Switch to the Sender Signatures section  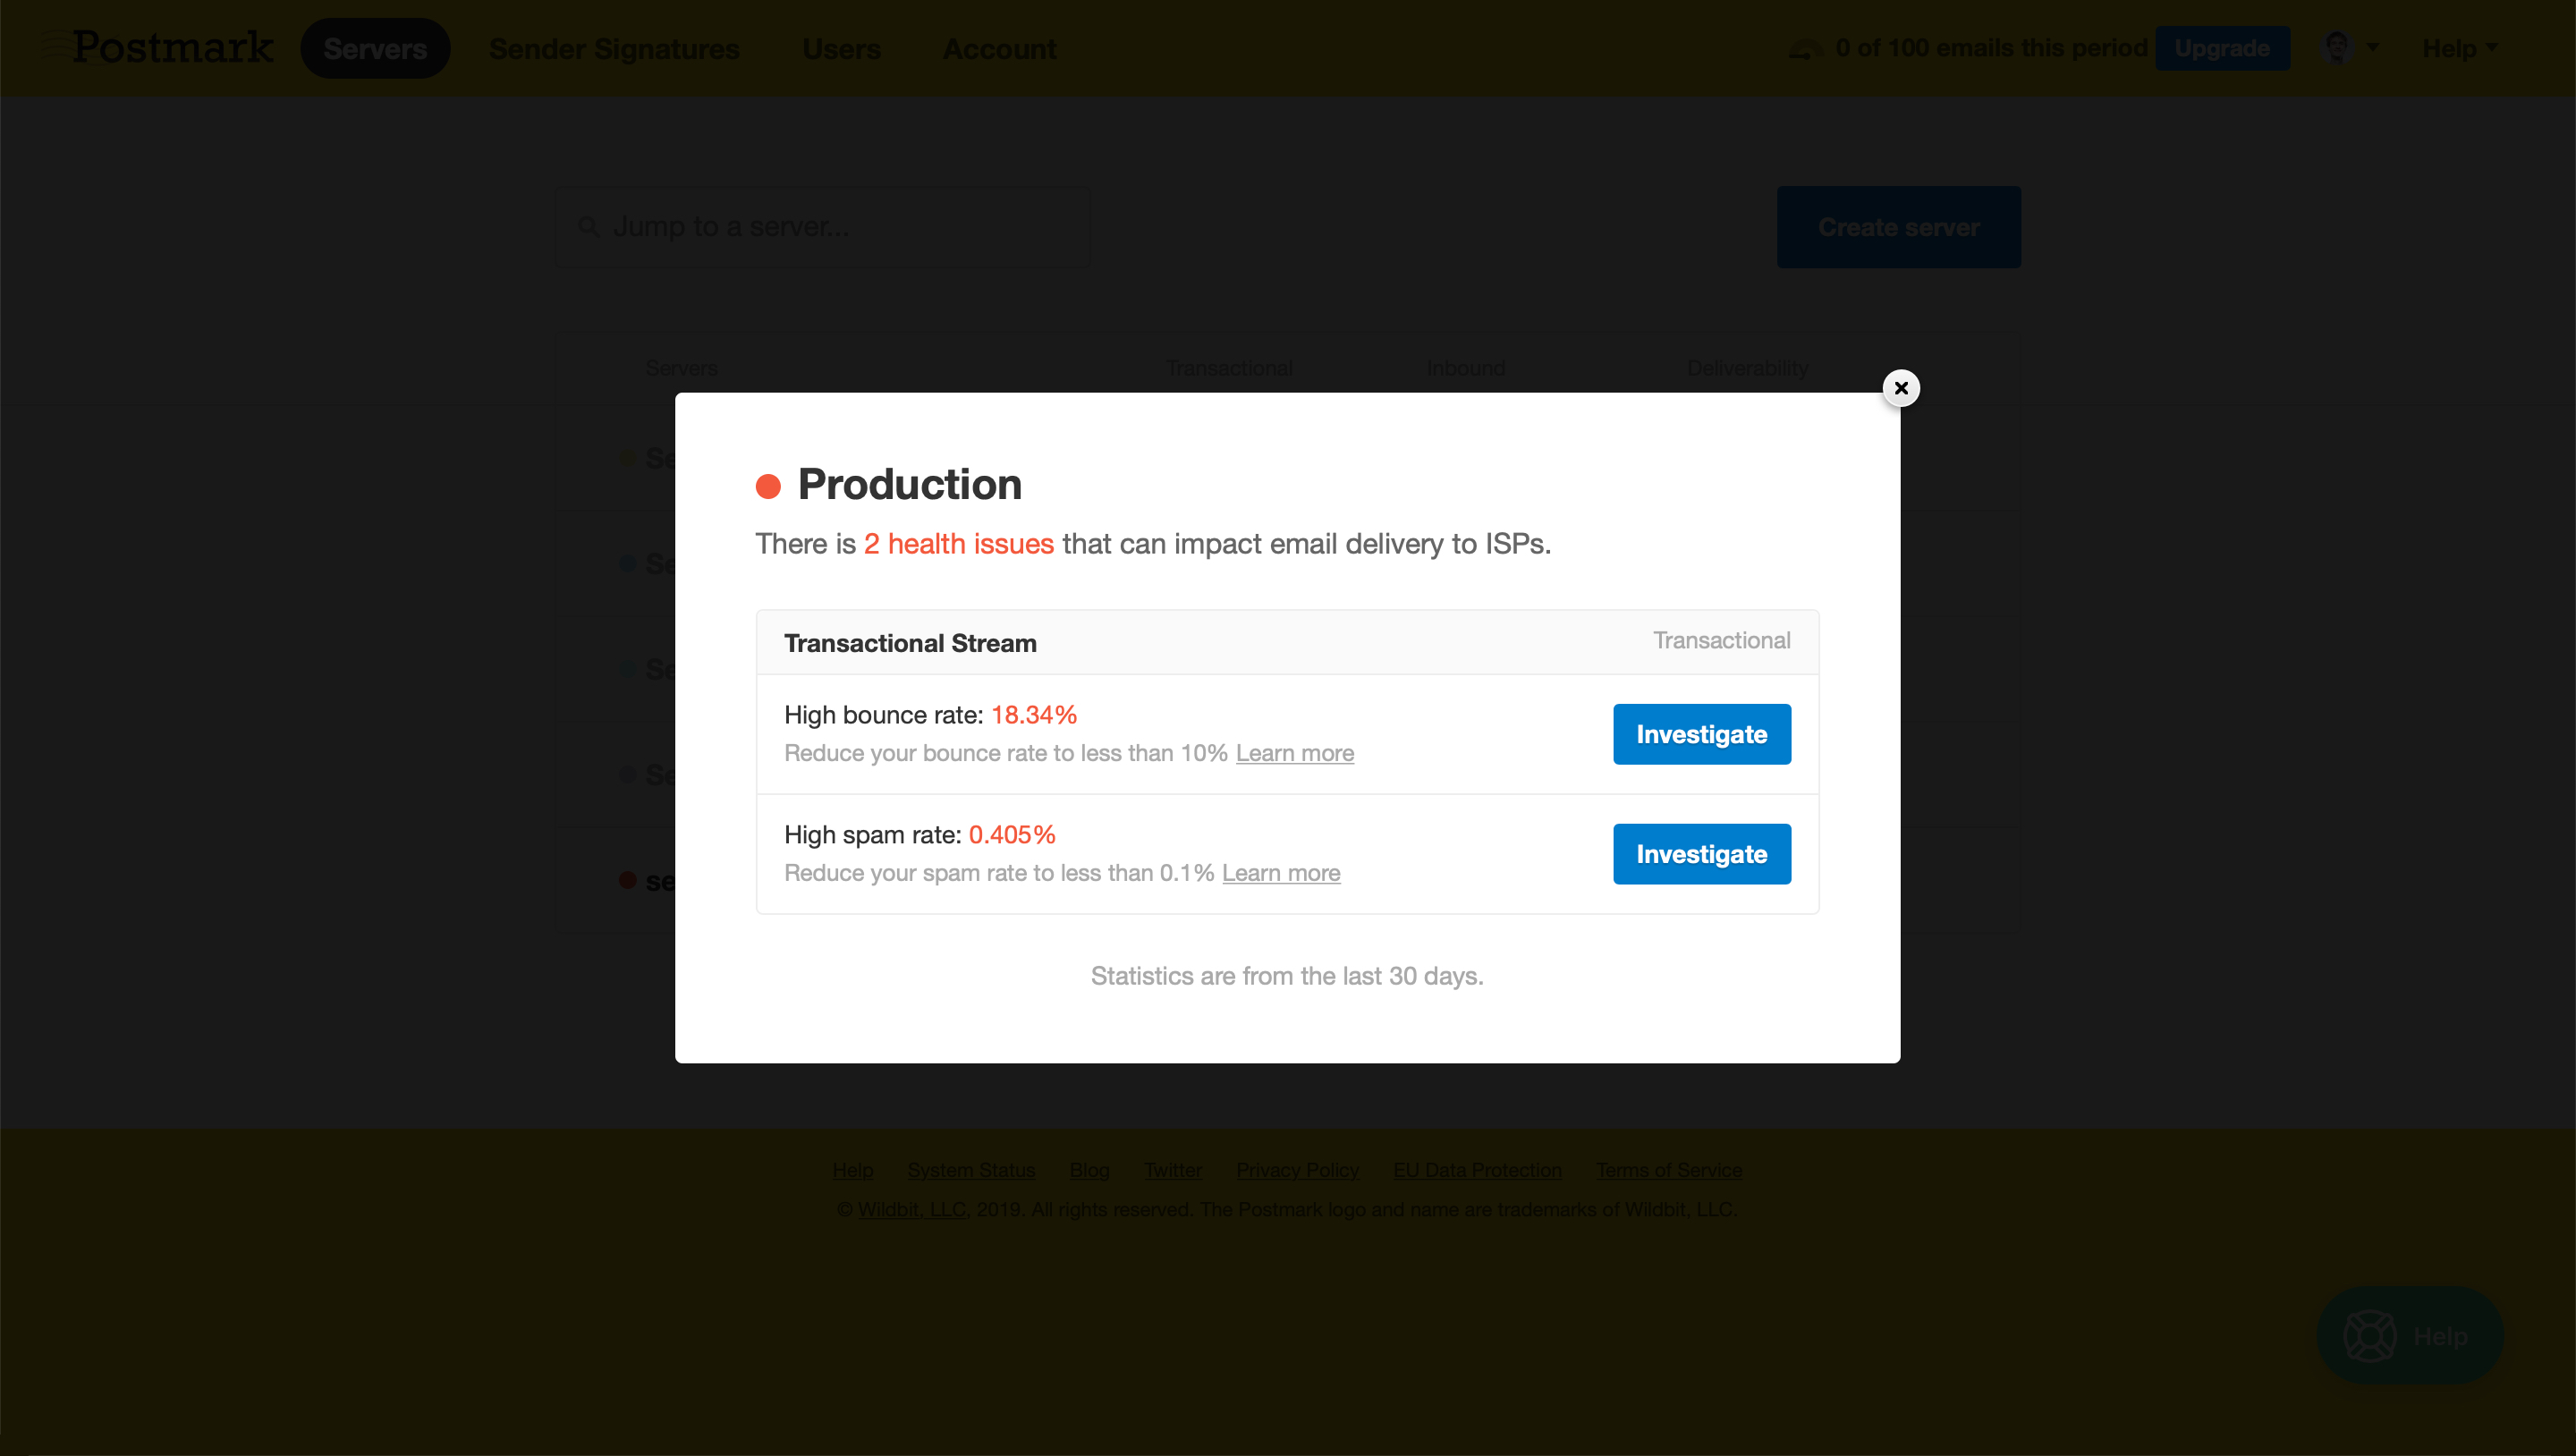614,48
